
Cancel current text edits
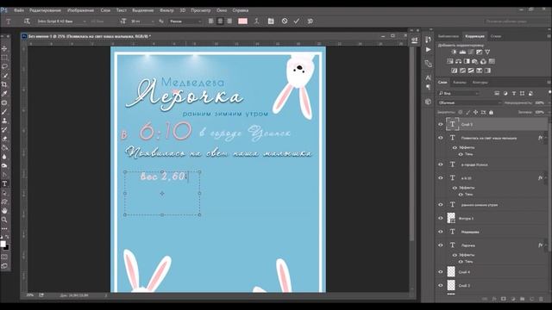pos(285,21)
